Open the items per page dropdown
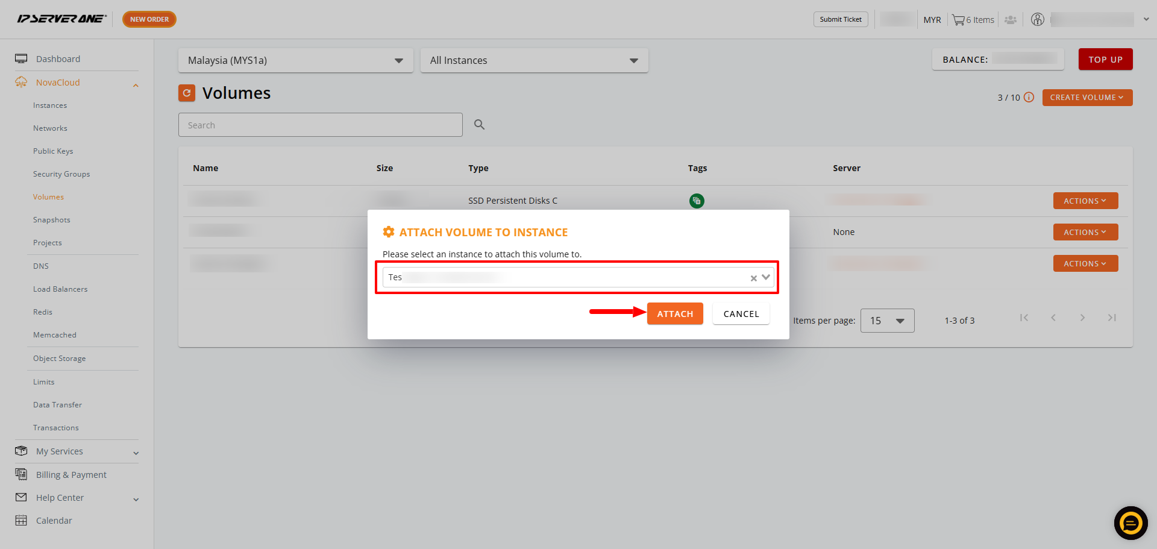The height and width of the screenshot is (549, 1157). point(887,321)
